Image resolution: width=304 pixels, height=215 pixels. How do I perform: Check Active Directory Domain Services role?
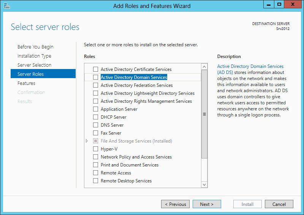click(x=96, y=77)
